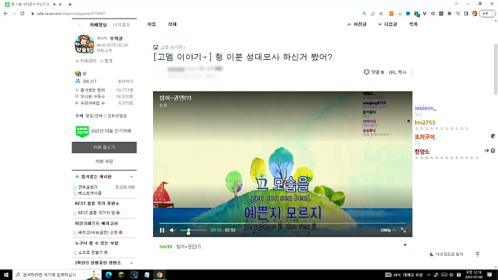The width and height of the screenshot is (498, 280).
Task: Open the 고멤 이야기 category dropdown
Action: (182, 57)
